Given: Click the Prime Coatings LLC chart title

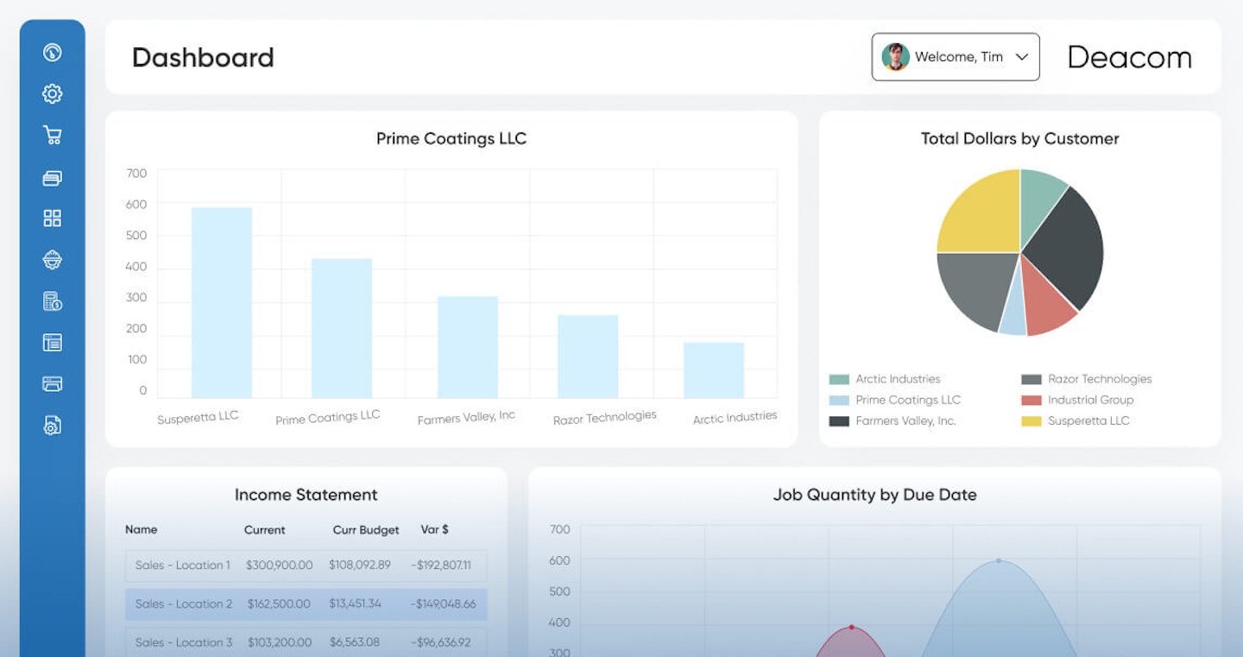Looking at the screenshot, I should click(451, 139).
